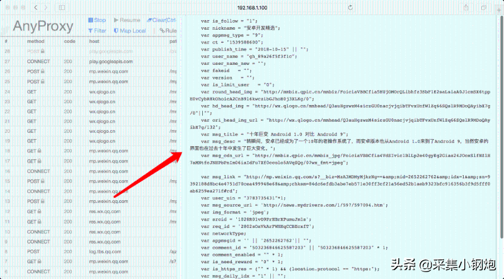Open the Rule option
The width and height of the screenshot is (504, 279).
(x=168, y=30)
